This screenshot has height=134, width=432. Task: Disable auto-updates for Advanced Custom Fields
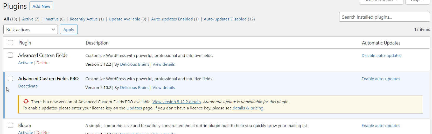381,55
